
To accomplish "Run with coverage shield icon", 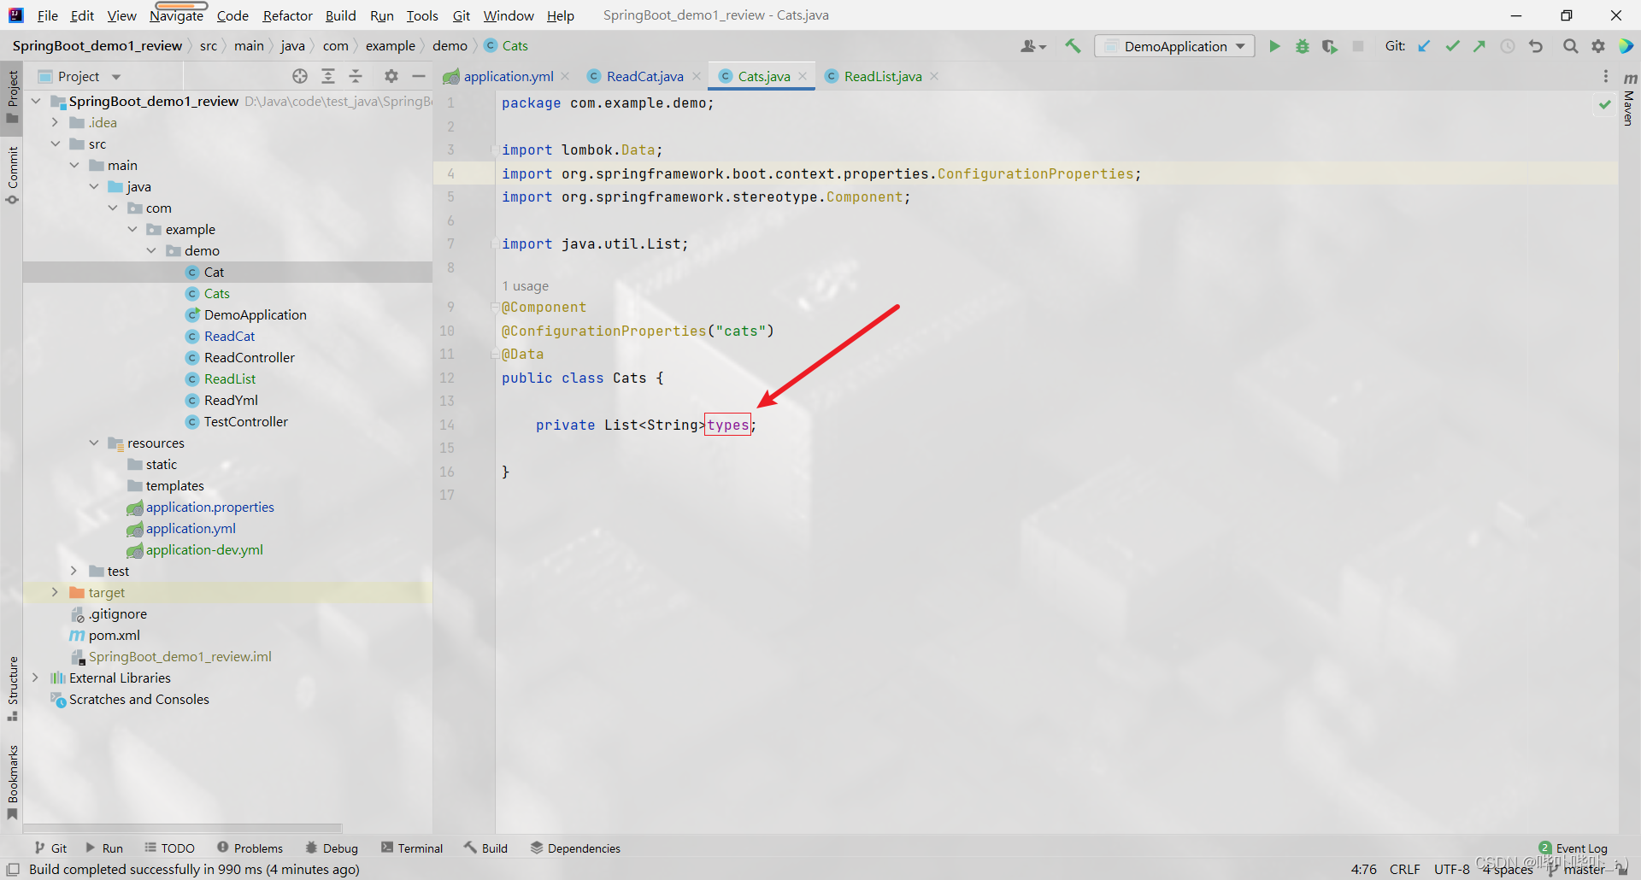I will click(1329, 46).
